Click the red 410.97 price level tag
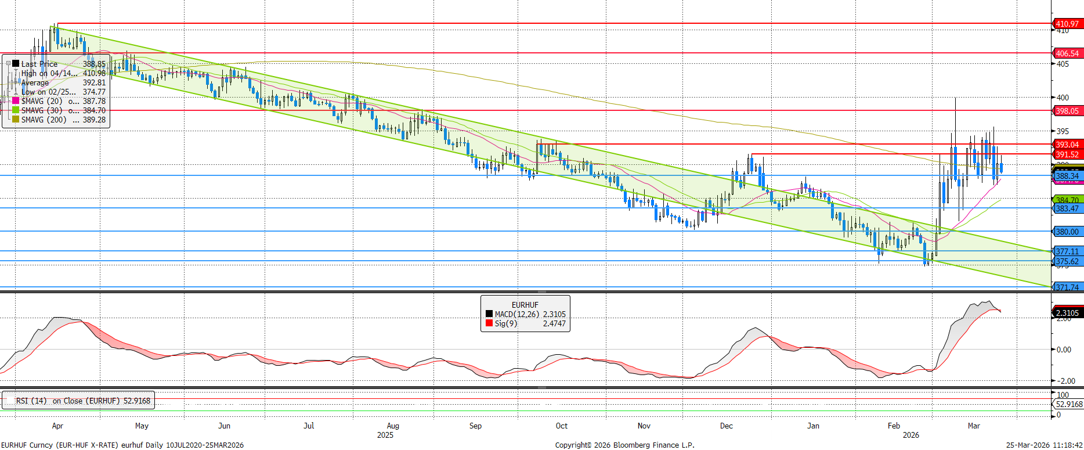The width and height of the screenshot is (1084, 450). 1067,24
